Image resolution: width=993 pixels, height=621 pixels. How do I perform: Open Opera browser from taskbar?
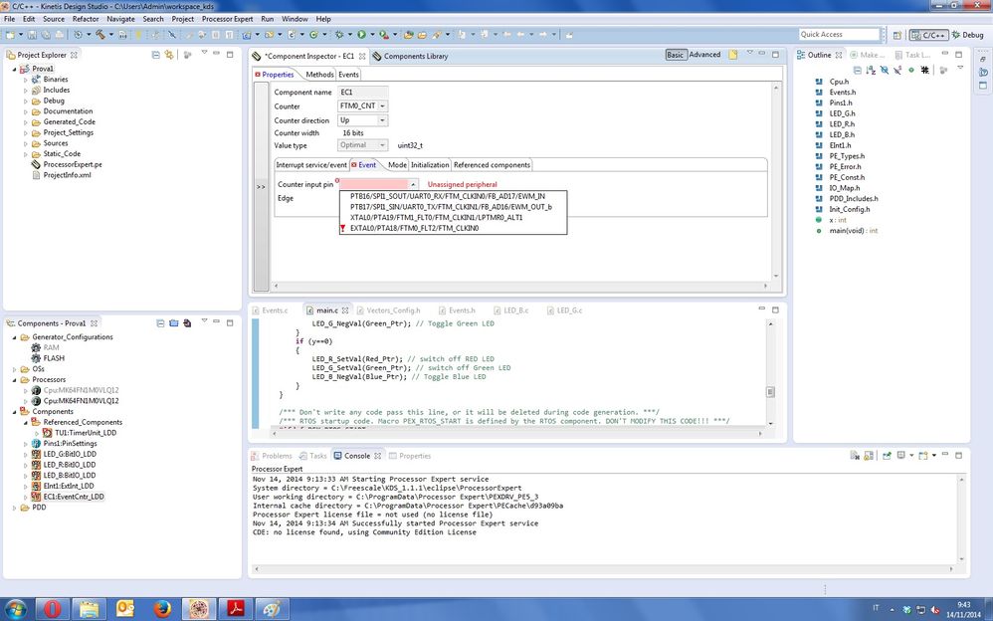tap(52, 609)
